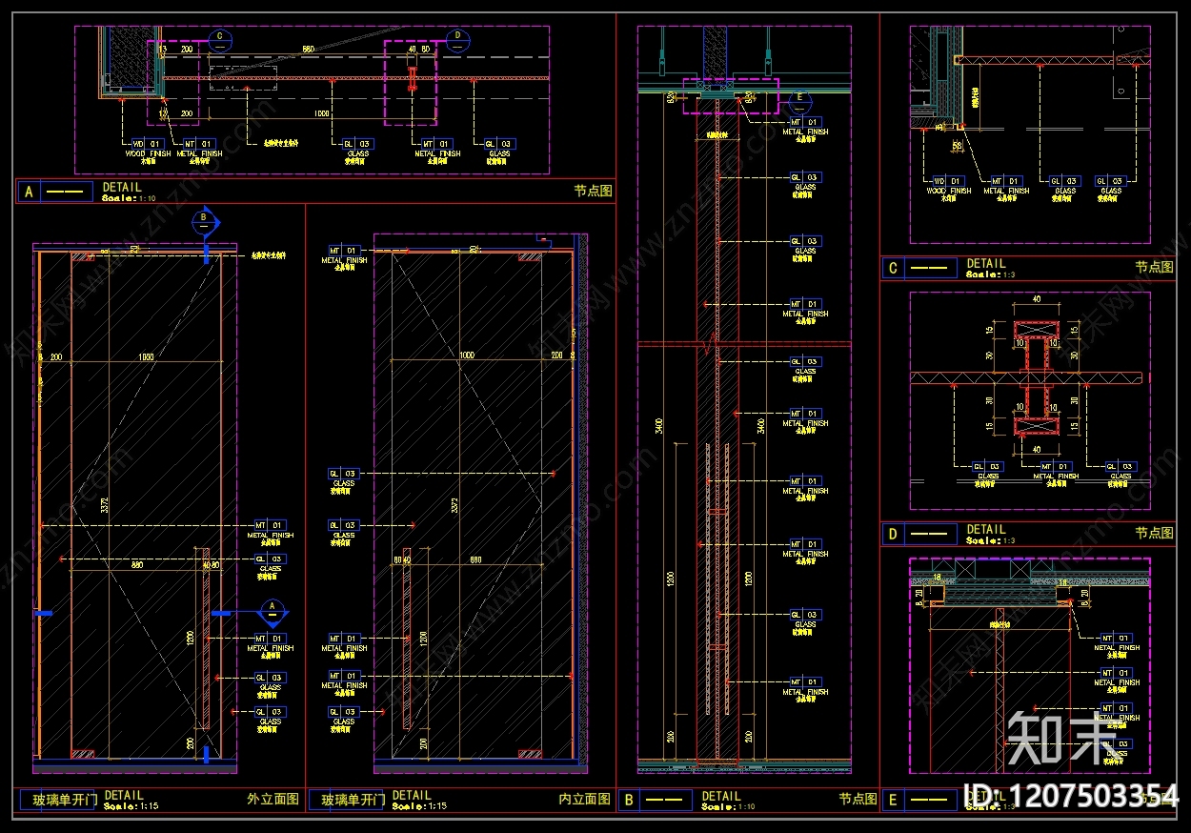Click the "WOOD FINISH" annotation in detail A

(148, 153)
